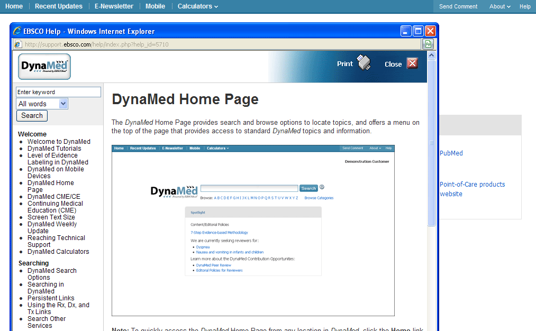536x331 pixels.
Task: Minimize the EBSCO Help window
Action: tap(406, 31)
